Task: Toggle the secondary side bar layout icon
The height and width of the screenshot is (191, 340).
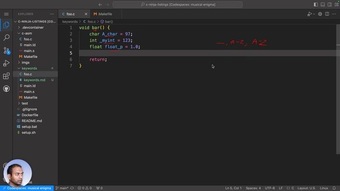Action: tap(329, 5)
